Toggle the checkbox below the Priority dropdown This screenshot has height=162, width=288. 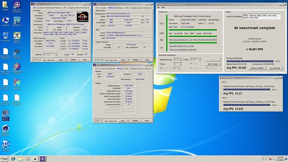pyautogui.click(x=191, y=64)
